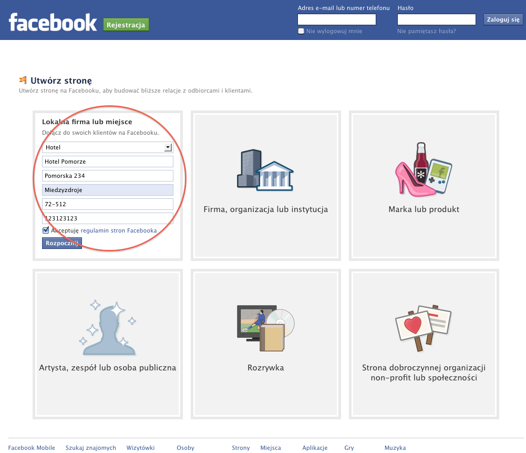The height and width of the screenshot is (453, 526).
Task: Click the Rozpocznij button
Action: tap(61, 243)
